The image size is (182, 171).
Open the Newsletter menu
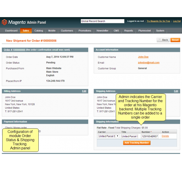(x=102, y=31)
